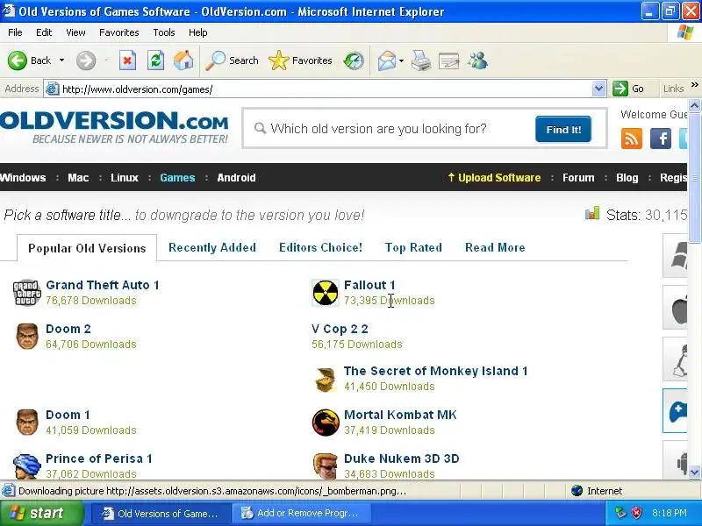702x526 pixels.
Task: Open the Grand Theft Auto 1 link
Action: pos(103,285)
